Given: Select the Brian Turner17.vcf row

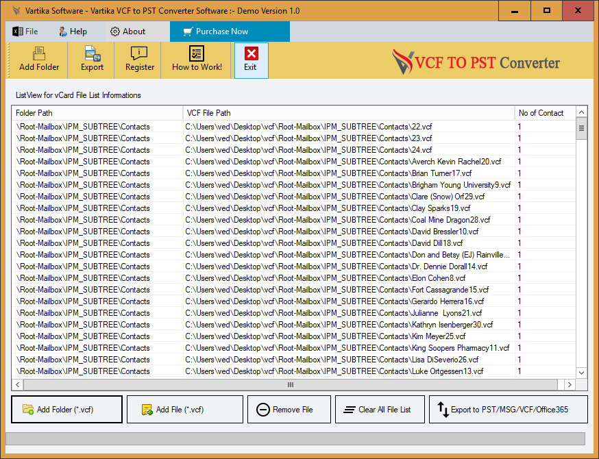Looking at the screenshot, I should tap(293, 173).
